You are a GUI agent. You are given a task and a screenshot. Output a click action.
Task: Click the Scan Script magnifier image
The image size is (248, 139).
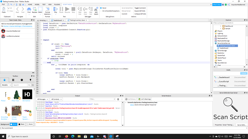point(230,104)
